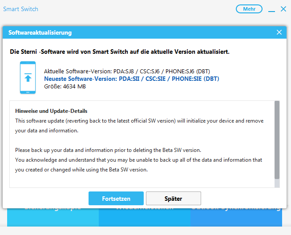Open the Mehr menu
Screen dimensions: 291x235
pyautogui.click(x=249, y=9)
